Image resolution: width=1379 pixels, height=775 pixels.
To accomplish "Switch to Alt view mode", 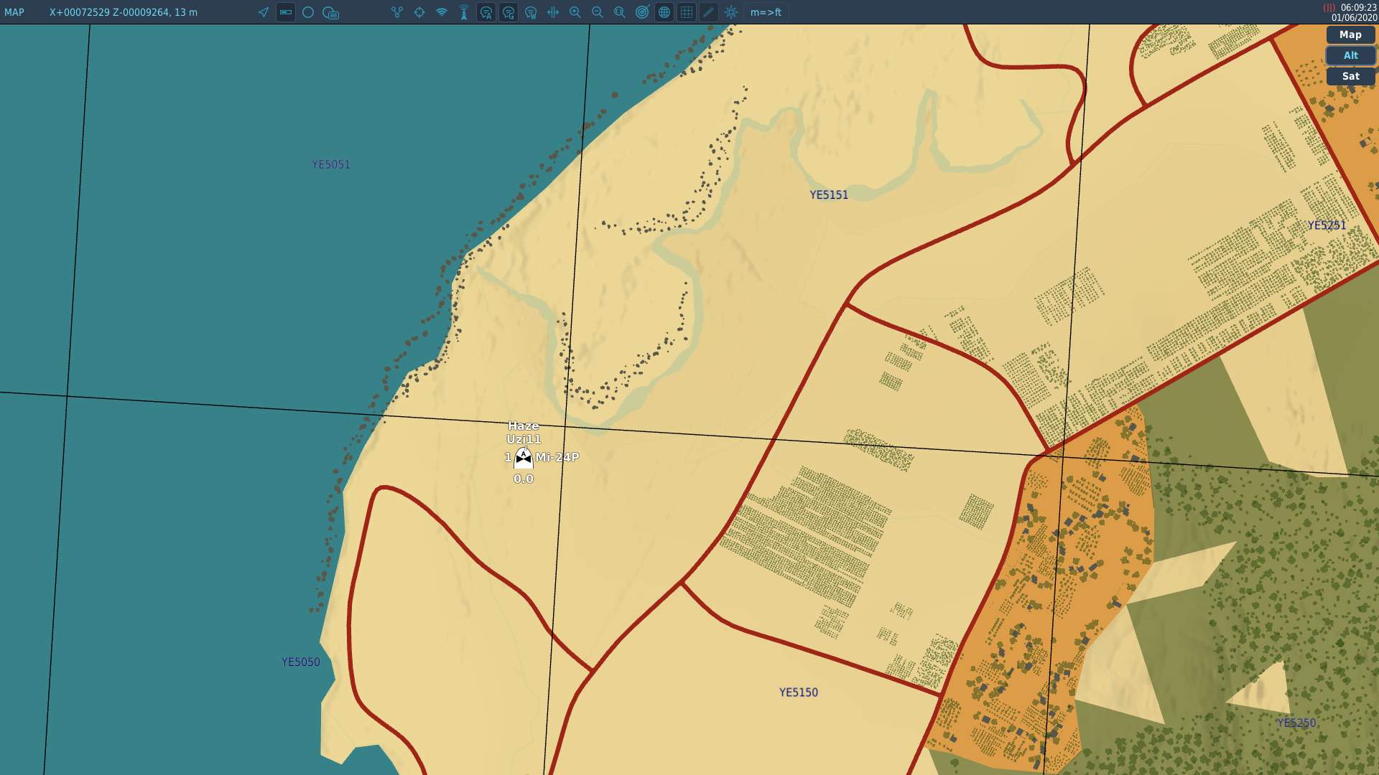I will click(x=1350, y=55).
